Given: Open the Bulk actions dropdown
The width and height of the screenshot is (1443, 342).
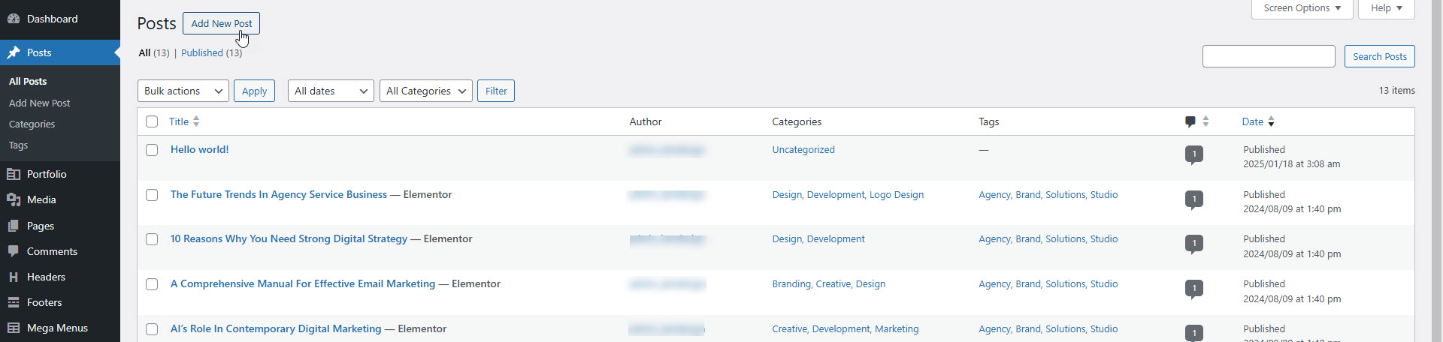Looking at the screenshot, I should click(183, 91).
